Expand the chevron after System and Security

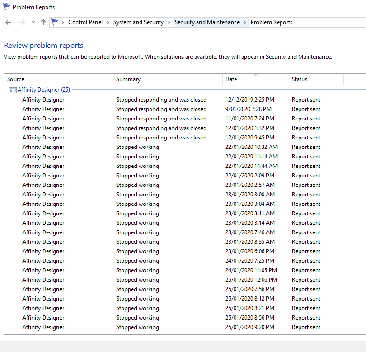coord(169,22)
